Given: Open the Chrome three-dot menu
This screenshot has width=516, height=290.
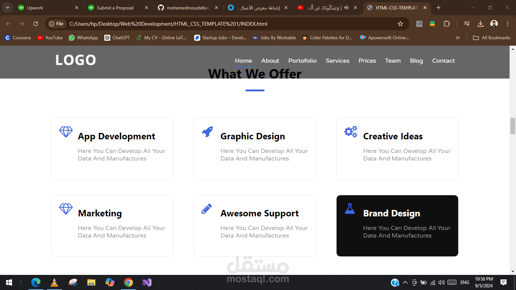Looking at the screenshot, I should (507, 24).
